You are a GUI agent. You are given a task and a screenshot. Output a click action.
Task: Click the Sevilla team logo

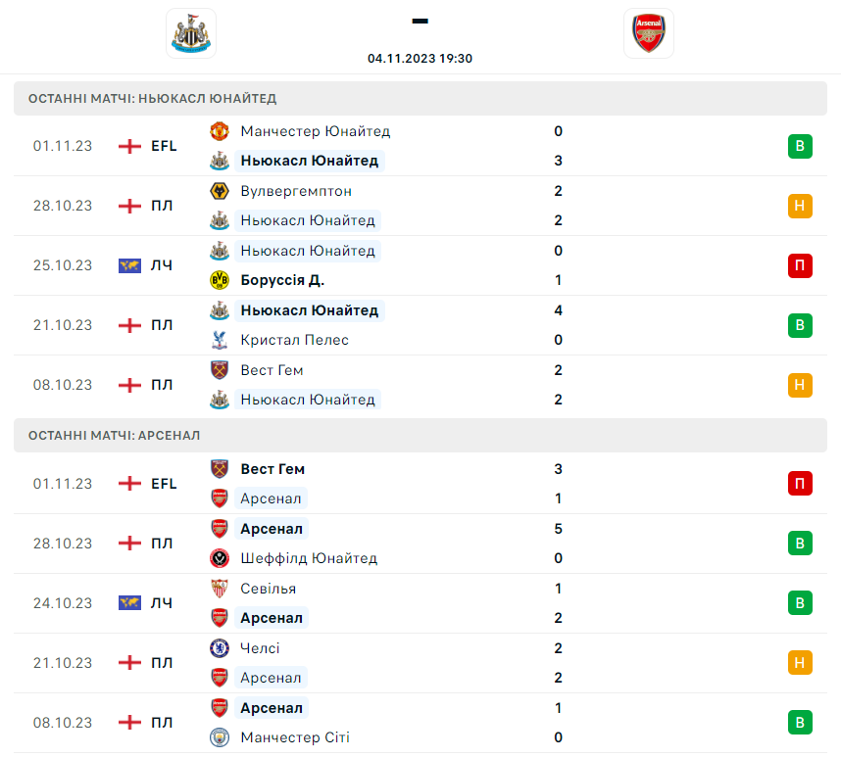click(x=220, y=589)
